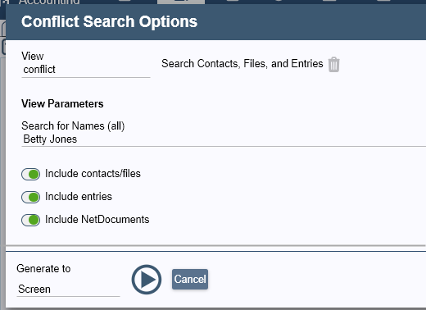Click the View Parameters heading
The image size is (426, 310).
[x=62, y=104]
